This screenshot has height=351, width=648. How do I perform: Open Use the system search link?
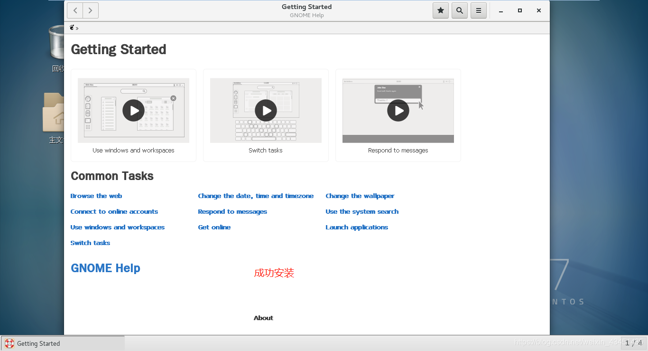click(x=362, y=211)
